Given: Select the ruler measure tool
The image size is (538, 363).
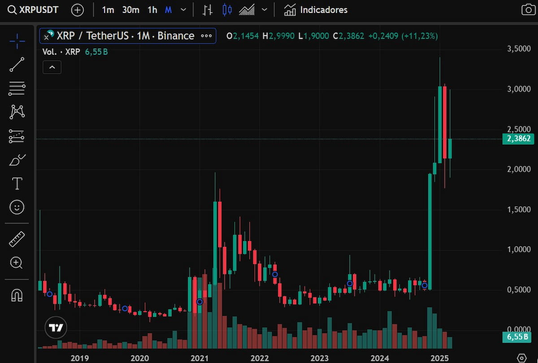Looking at the screenshot, I should click(17, 239).
